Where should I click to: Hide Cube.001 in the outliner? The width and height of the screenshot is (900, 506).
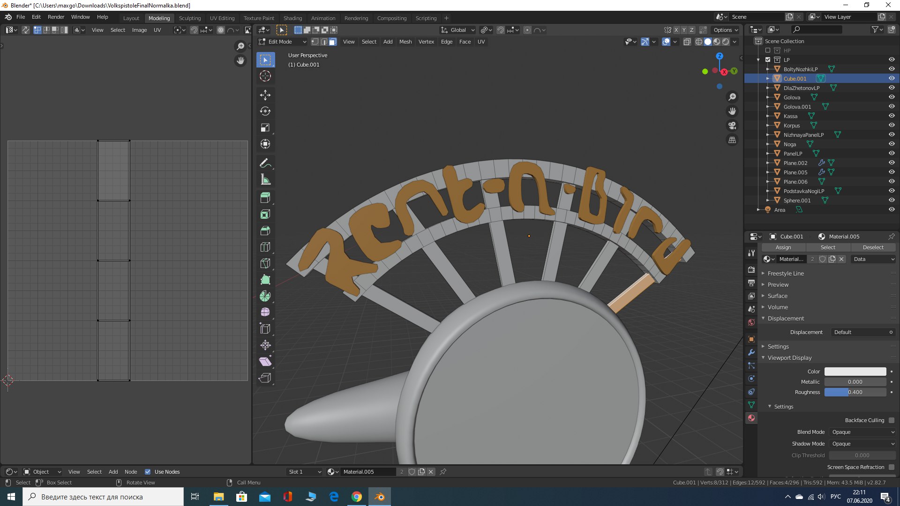coord(892,79)
